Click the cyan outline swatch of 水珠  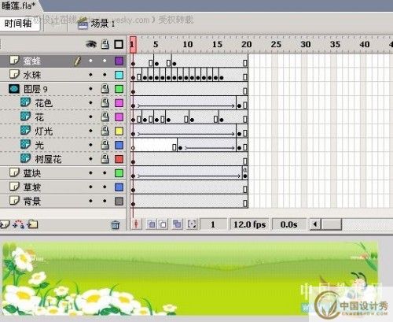tap(119, 75)
